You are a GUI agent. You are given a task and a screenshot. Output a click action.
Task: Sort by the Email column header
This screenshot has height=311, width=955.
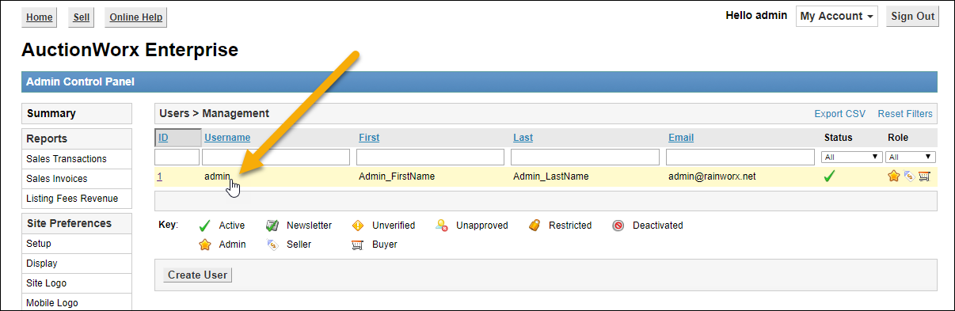681,138
